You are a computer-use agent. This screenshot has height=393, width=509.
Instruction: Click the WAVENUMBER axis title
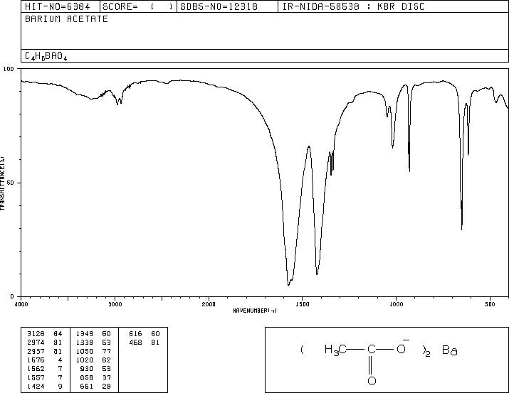tap(255, 311)
